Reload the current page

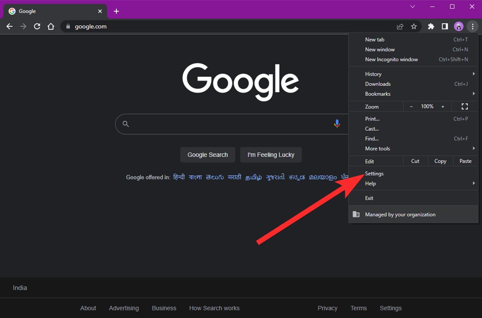pos(37,26)
